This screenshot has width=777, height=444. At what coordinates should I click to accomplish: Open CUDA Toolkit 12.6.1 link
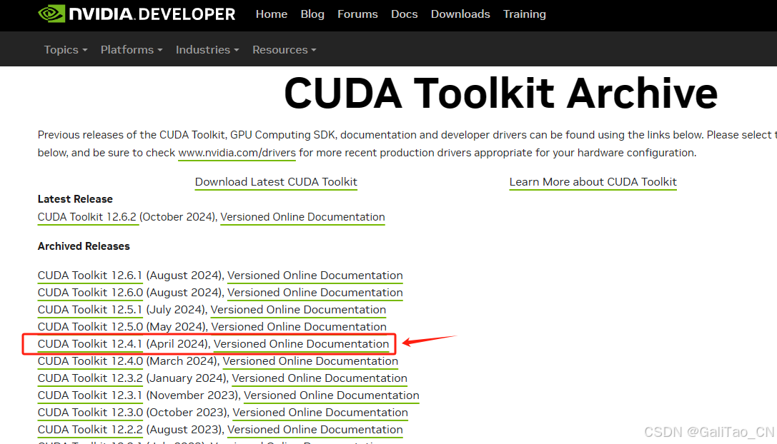tap(90, 276)
